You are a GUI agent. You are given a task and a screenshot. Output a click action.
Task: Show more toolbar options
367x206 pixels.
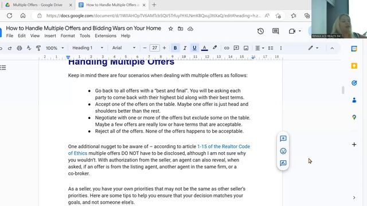(281, 48)
